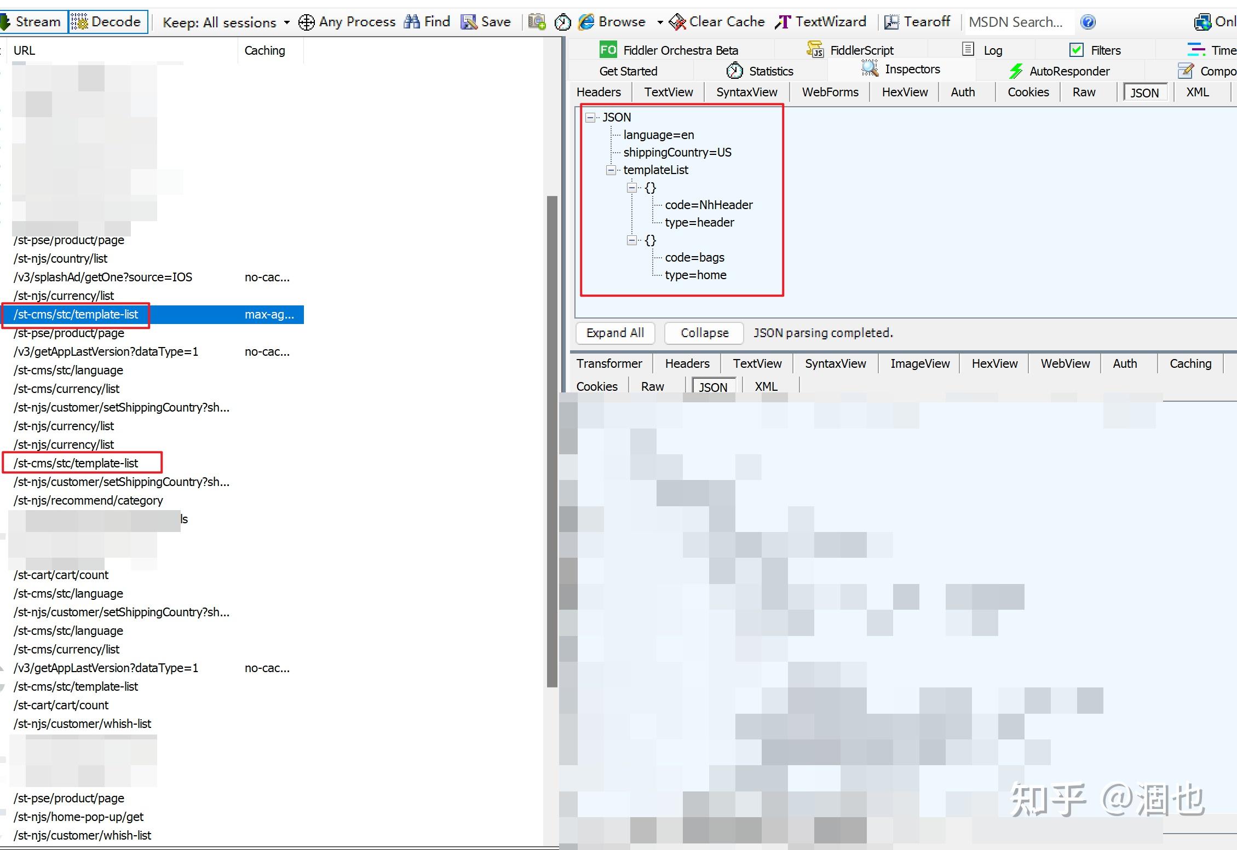
Task: Toggle the Stream mode button
Action: pyautogui.click(x=33, y=22)
